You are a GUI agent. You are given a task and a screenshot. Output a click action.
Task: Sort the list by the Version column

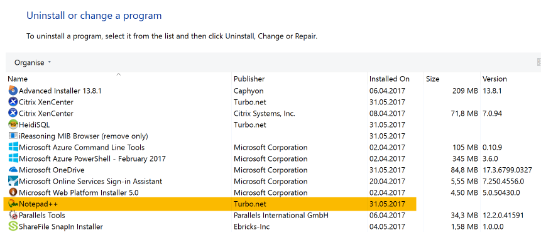coord(495,79)
